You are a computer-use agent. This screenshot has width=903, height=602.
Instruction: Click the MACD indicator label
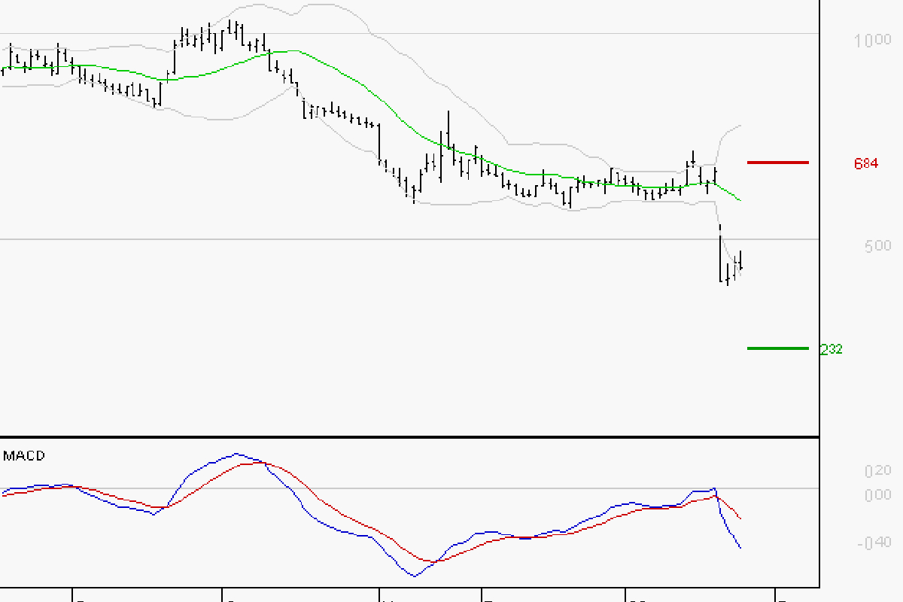pyautogui.click(x=24, y=456)
